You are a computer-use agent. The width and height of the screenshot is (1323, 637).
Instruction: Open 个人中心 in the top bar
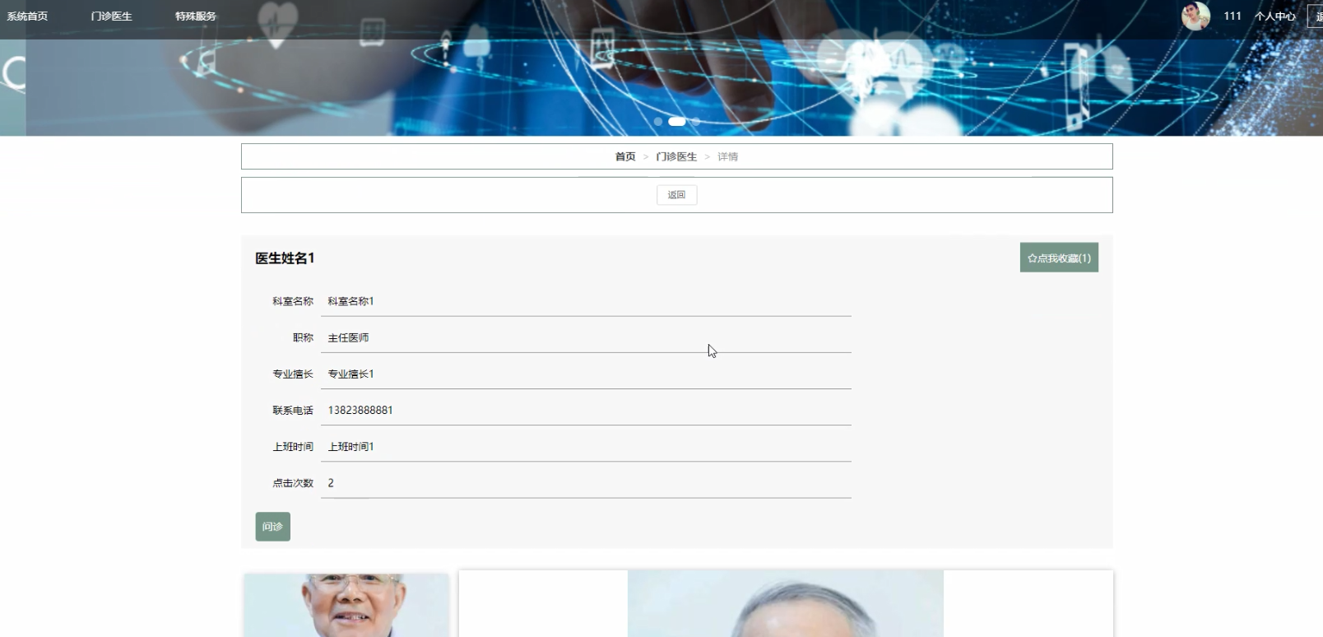click(1274, 16)
